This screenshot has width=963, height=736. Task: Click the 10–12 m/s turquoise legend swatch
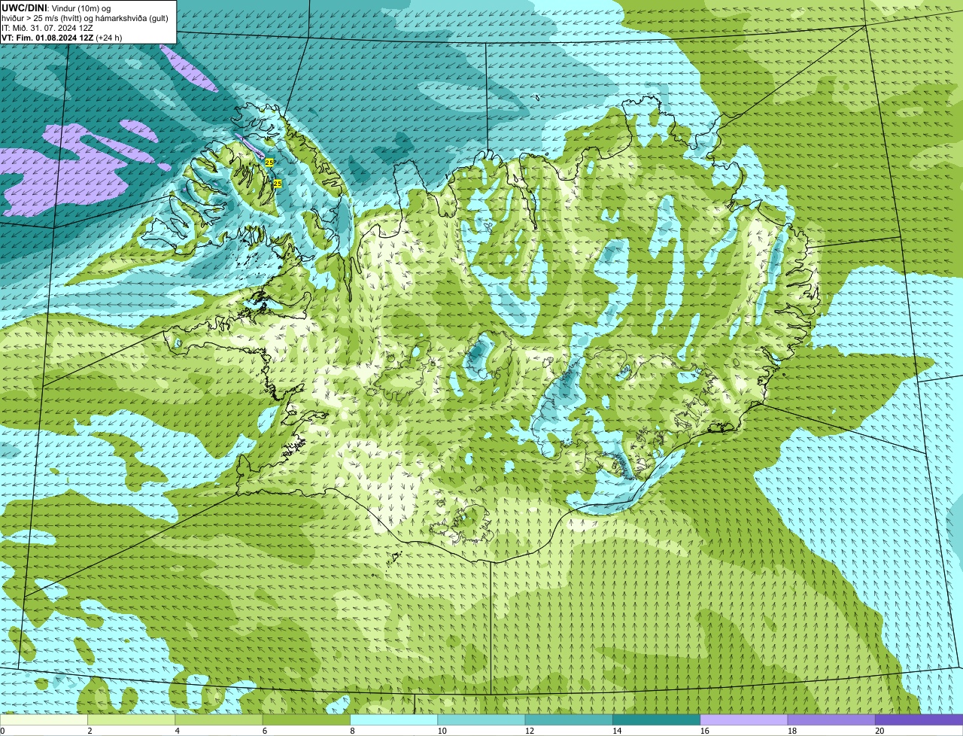pos(481,719)
